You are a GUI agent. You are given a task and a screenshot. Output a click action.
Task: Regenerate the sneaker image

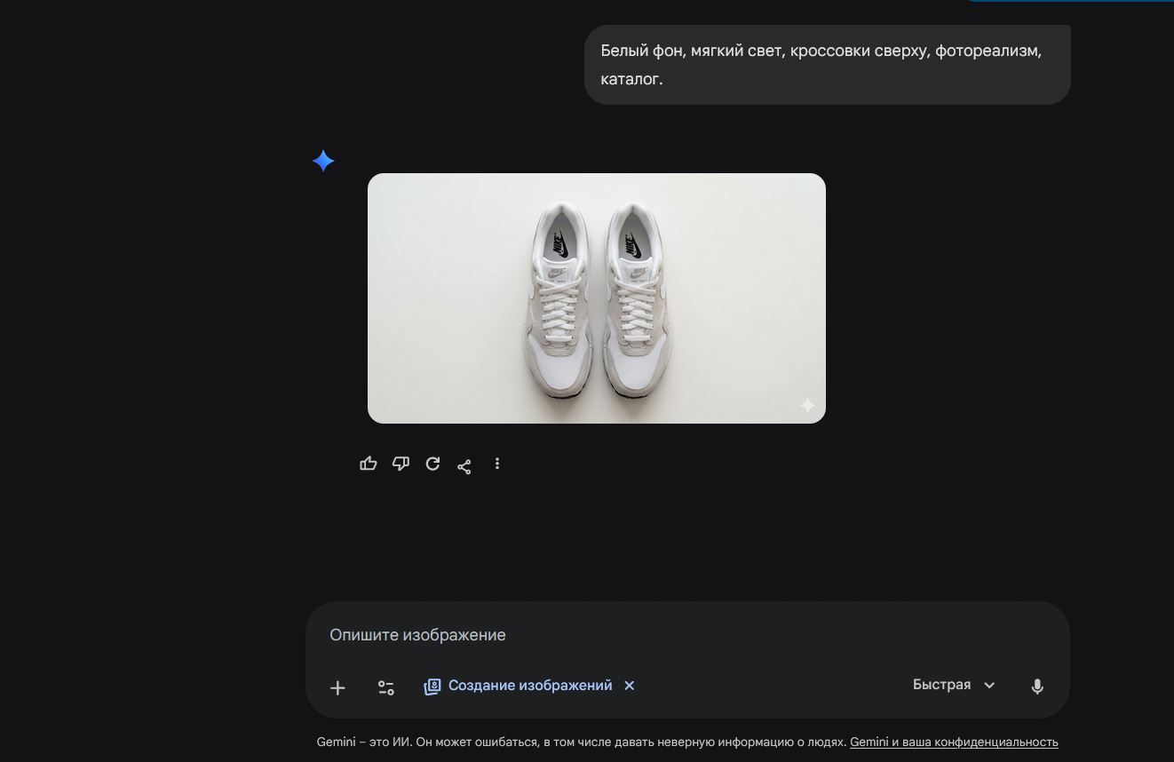coord(432,464)
